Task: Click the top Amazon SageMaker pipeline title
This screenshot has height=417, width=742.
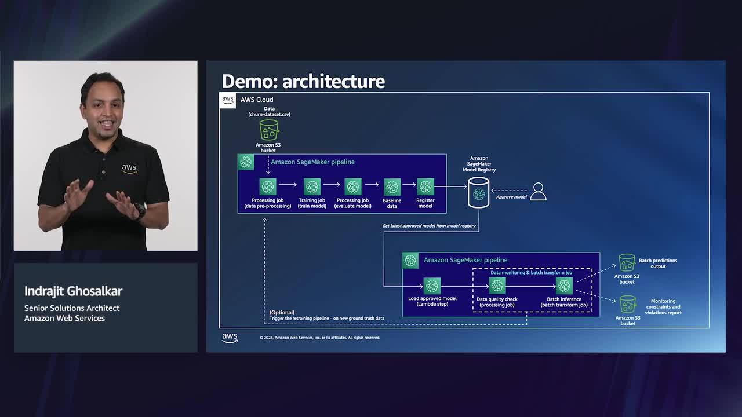Action: tap(312, 162)
